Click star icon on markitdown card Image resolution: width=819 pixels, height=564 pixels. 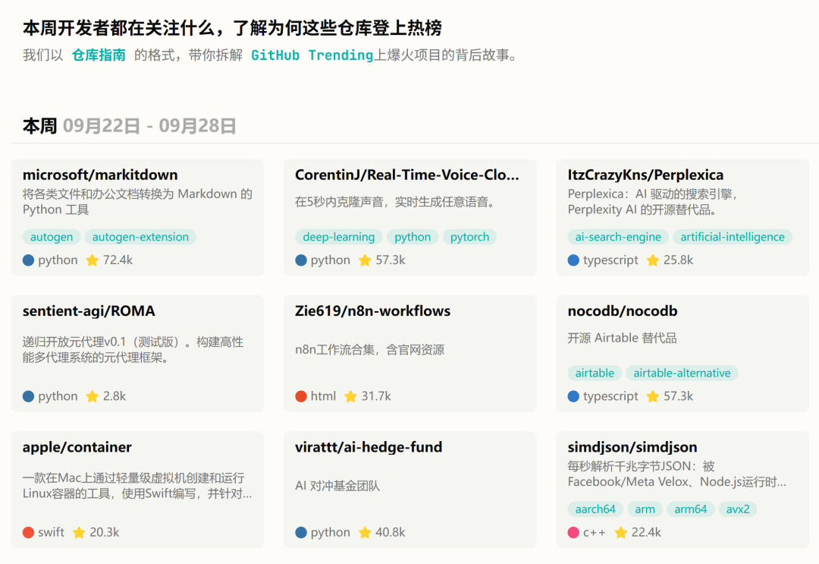coord(93,260)
